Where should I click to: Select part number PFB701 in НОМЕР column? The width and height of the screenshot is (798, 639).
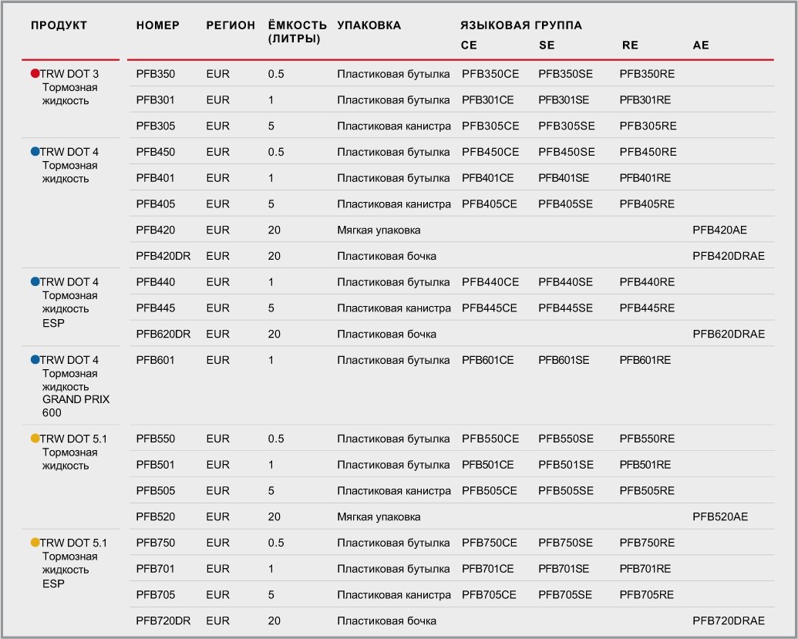click(155, 569)
